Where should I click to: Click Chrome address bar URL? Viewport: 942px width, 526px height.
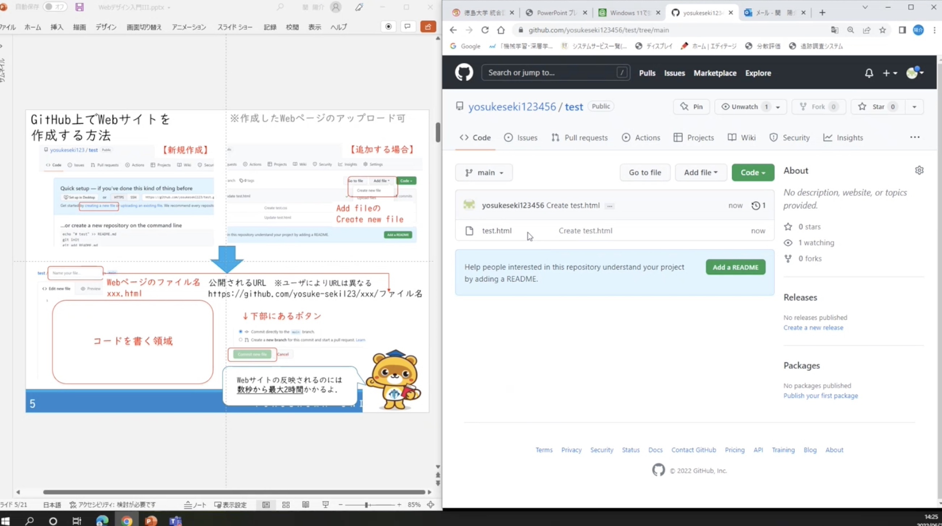click(x=598, y=30)
